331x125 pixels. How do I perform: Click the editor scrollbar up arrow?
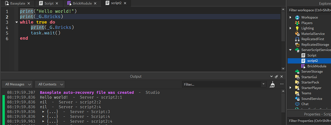[x=283, y=9]
